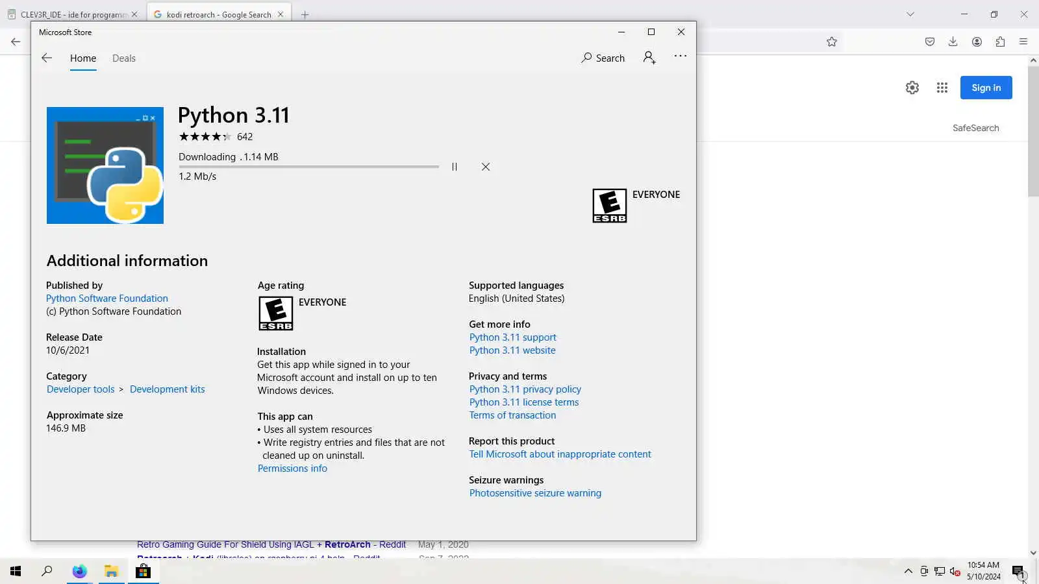Open the Windows Start menu

[16, 571]
